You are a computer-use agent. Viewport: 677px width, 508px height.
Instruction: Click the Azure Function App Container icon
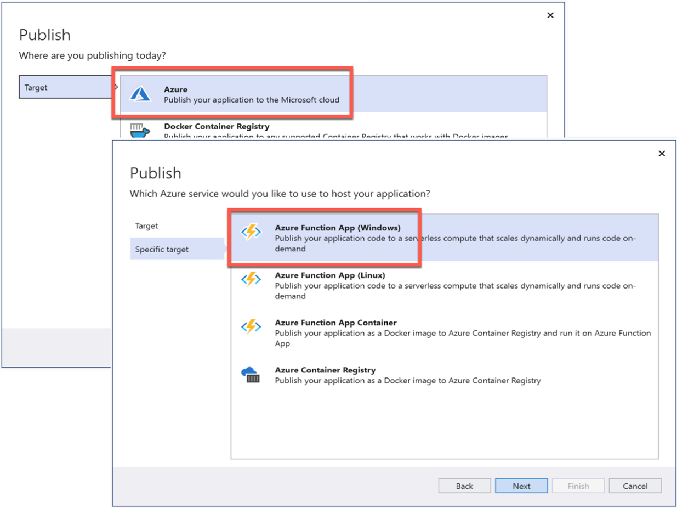tap(251, 328)
